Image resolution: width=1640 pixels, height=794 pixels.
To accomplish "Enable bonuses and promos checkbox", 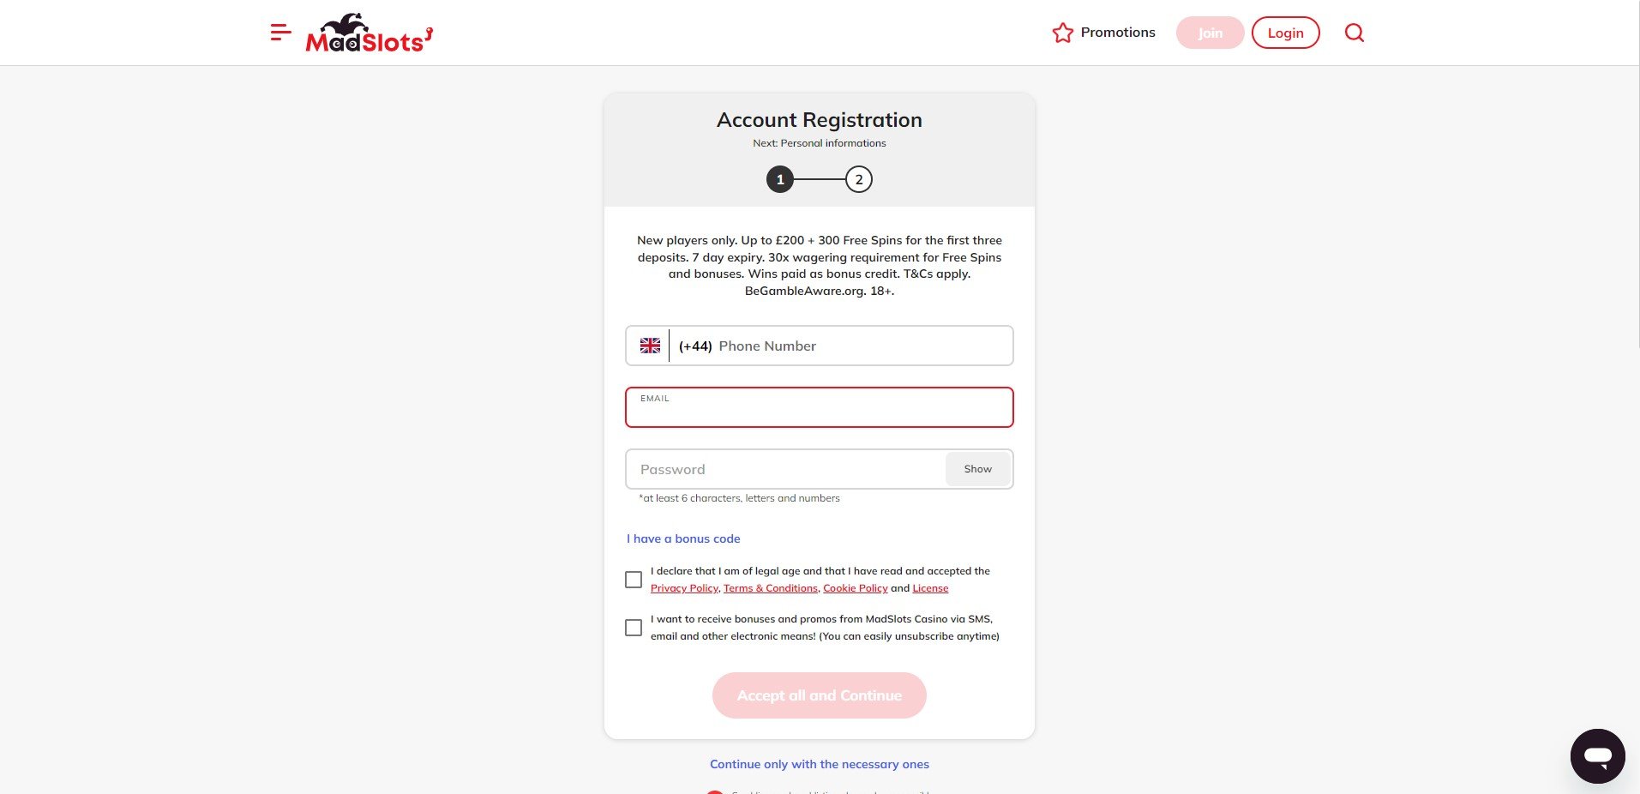I will (x=634, y=629).
